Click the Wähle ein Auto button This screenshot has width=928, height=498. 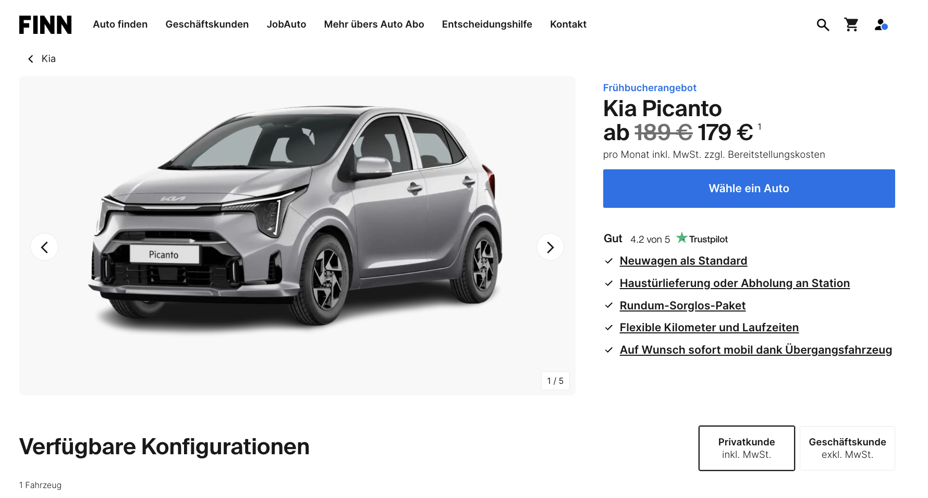click(749, 189)
